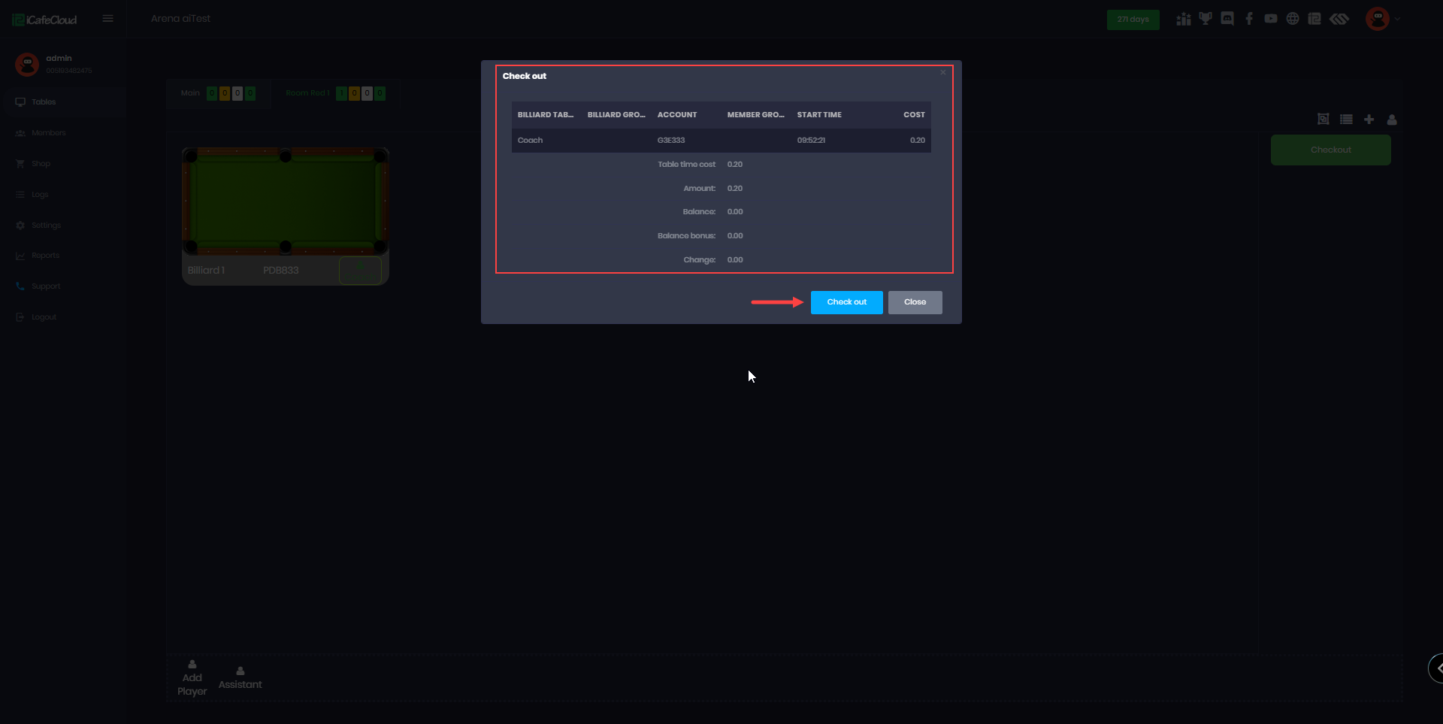The height and width of the screenshot is (724, 1443).
Task: Expand the side panel arrow at right edge
Action: tap(1437, 668)
